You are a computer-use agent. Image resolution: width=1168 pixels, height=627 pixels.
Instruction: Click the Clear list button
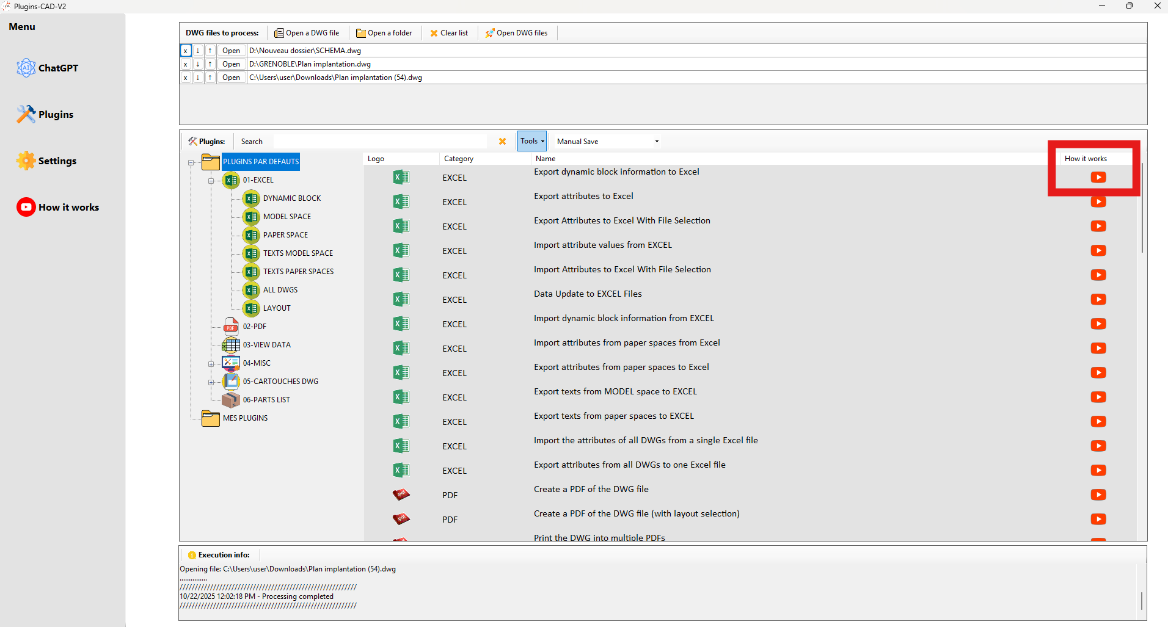(x=449, y=33)
